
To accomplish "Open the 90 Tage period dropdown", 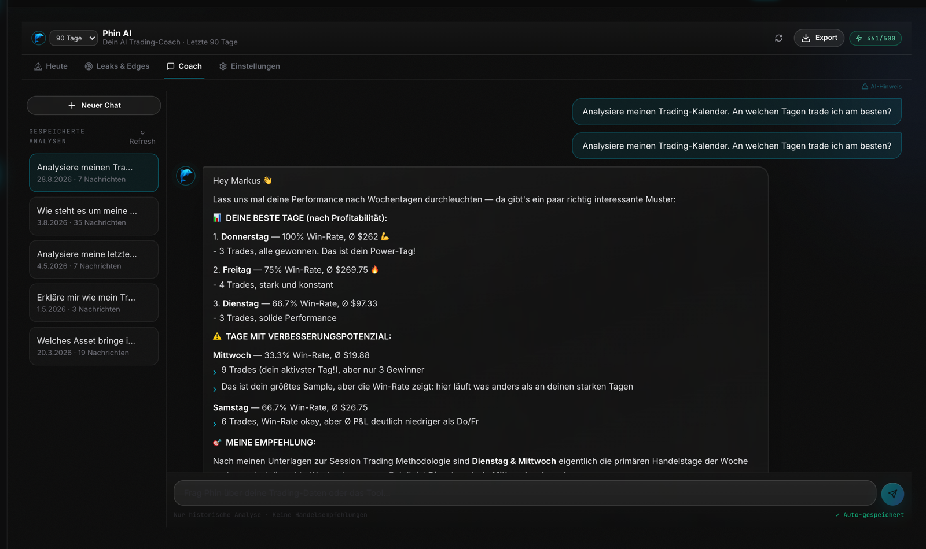I will [74, 38].
